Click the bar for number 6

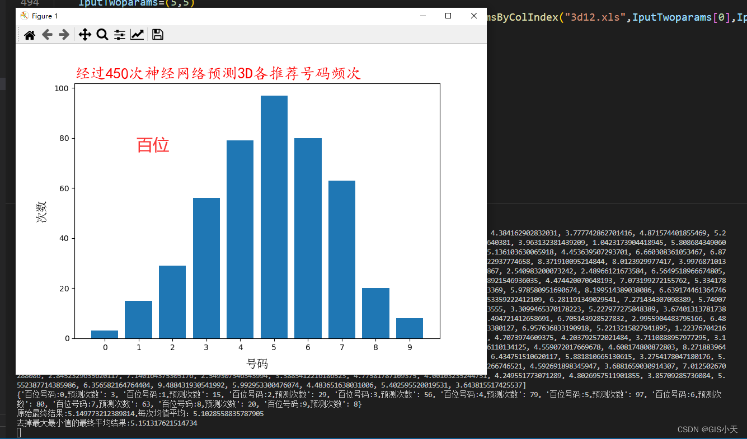(308, 238)
